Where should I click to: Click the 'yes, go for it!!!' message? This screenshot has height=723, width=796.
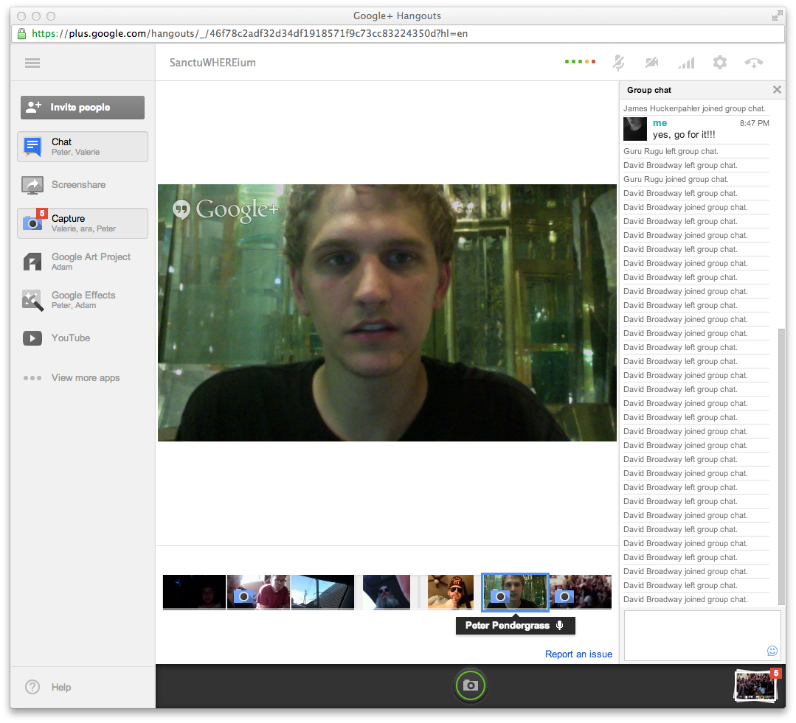point(684,135)
